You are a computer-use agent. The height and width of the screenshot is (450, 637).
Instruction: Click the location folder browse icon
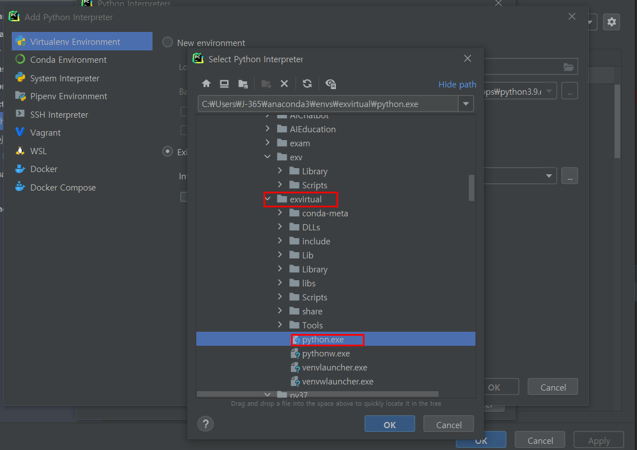coord(569,67)
